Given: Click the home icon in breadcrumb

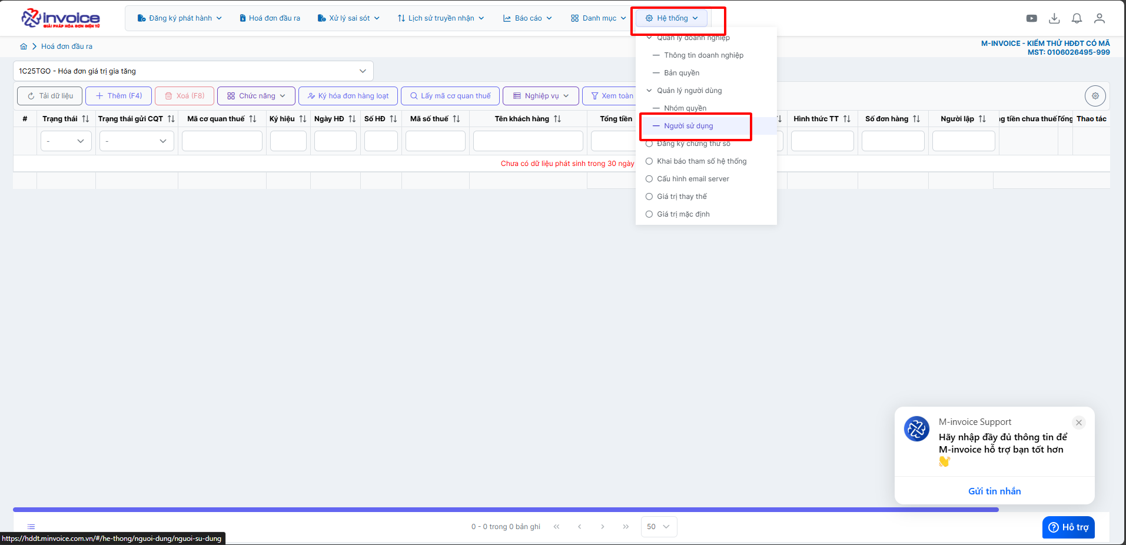Looking at the screenshot, I should pyautogui.click(x=24, y=46).
